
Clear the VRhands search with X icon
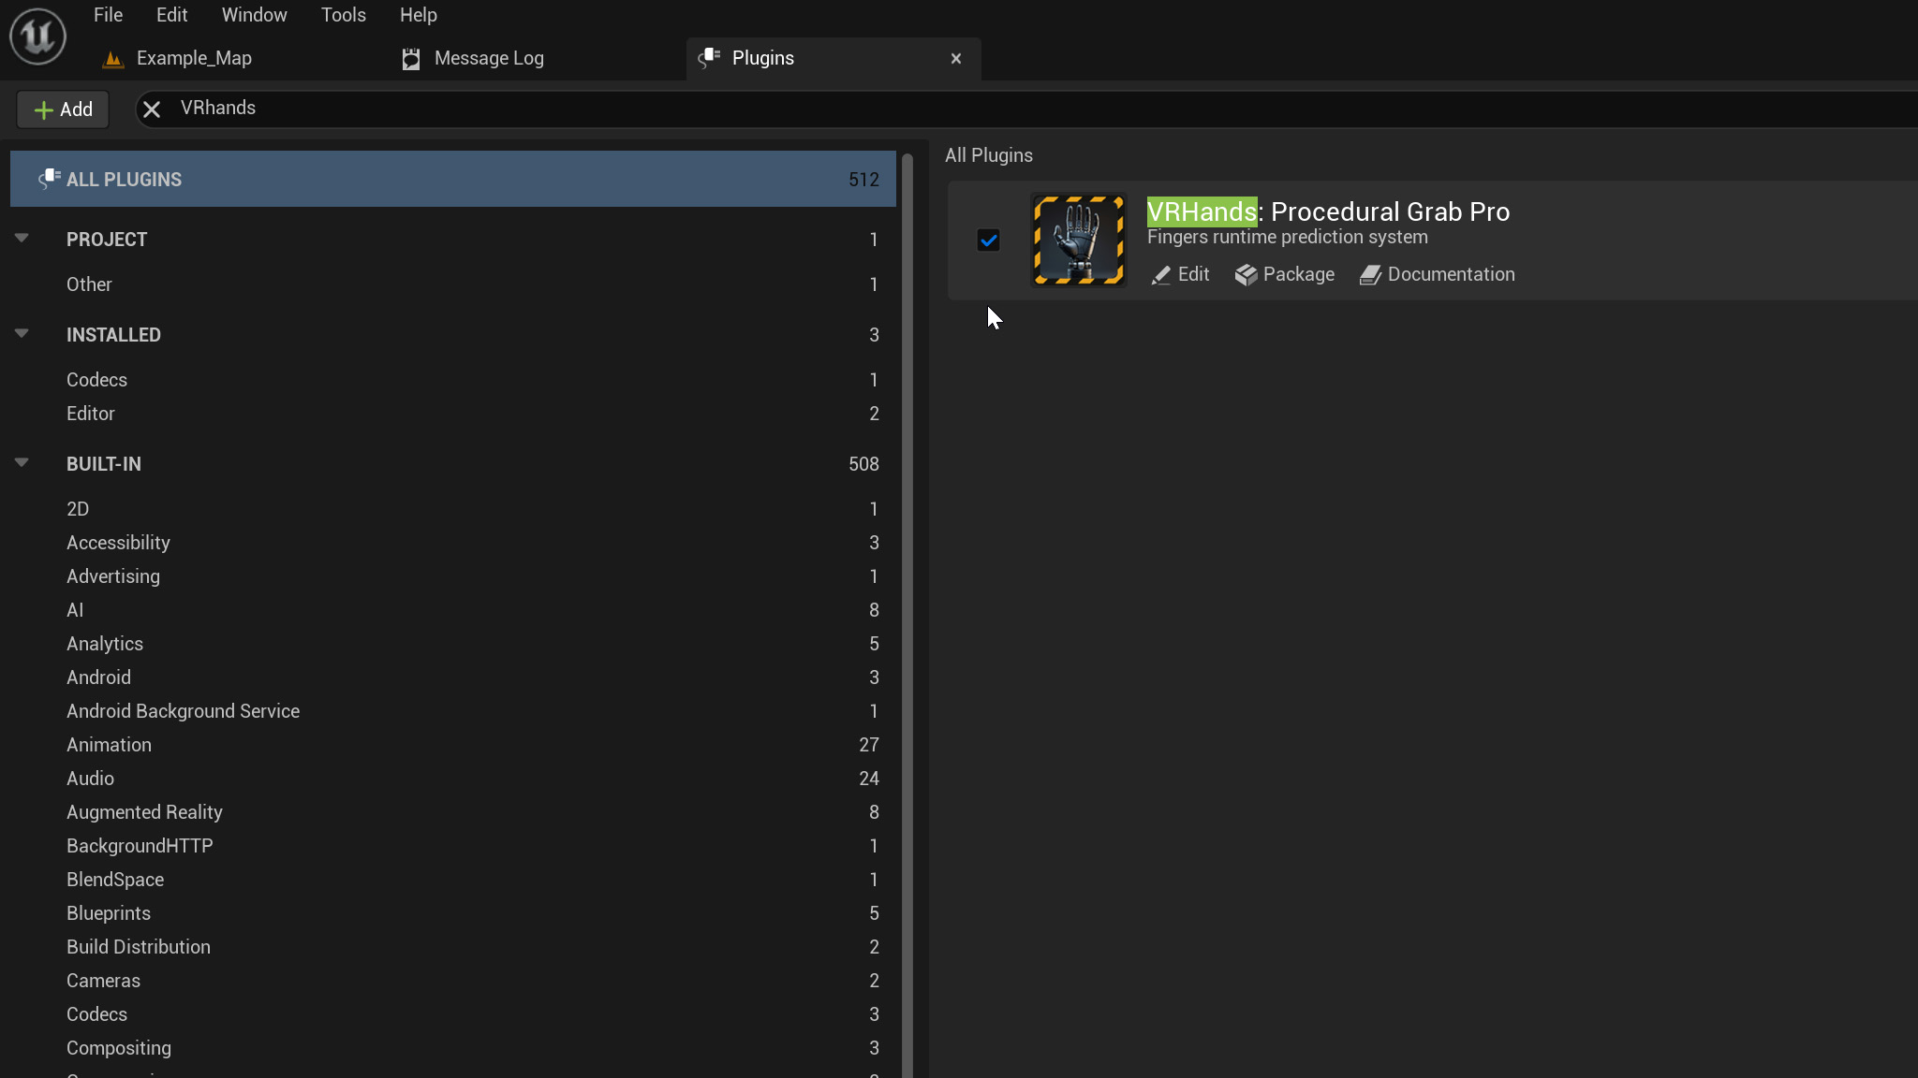tap(152, 109)
